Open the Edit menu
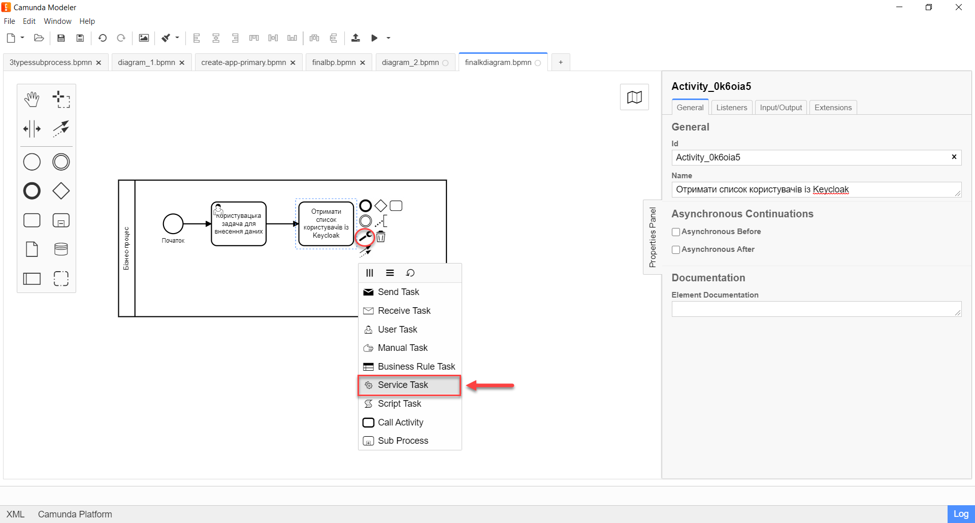 [x=29, y=21]
